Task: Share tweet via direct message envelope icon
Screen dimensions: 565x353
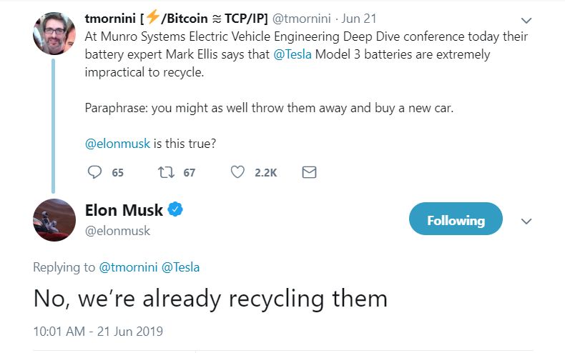Action: click(x=309, y=172)
